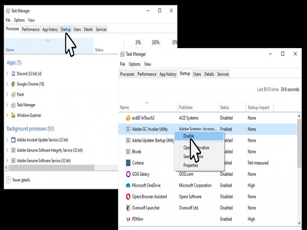The width and height of the screenshot is (307, 230).
Task: Click the Opera Browser Assistant icon
Action: point(128,197)
